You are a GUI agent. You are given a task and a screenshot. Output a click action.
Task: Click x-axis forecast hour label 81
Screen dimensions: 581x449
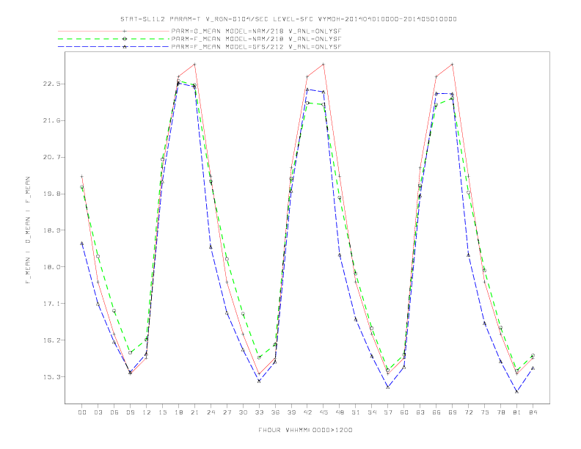pos(517,412)
